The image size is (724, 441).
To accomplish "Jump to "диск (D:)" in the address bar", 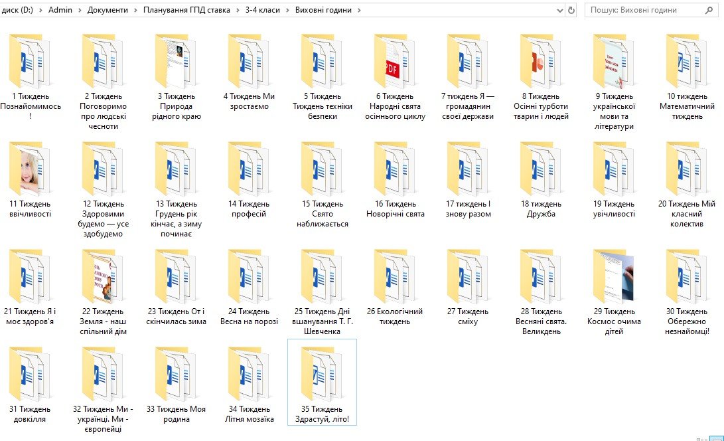I will [x=19, y=11].
